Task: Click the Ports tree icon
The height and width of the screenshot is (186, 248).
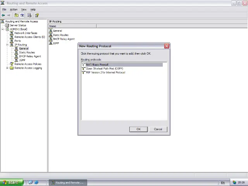Action: pos(12,41)
